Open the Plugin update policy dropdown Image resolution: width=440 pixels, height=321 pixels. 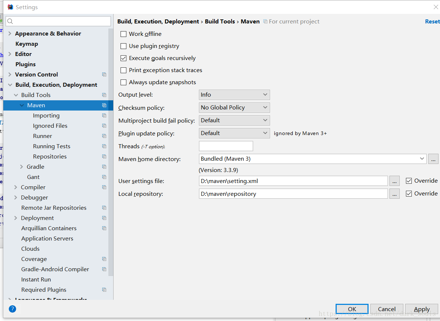point(234,133)
